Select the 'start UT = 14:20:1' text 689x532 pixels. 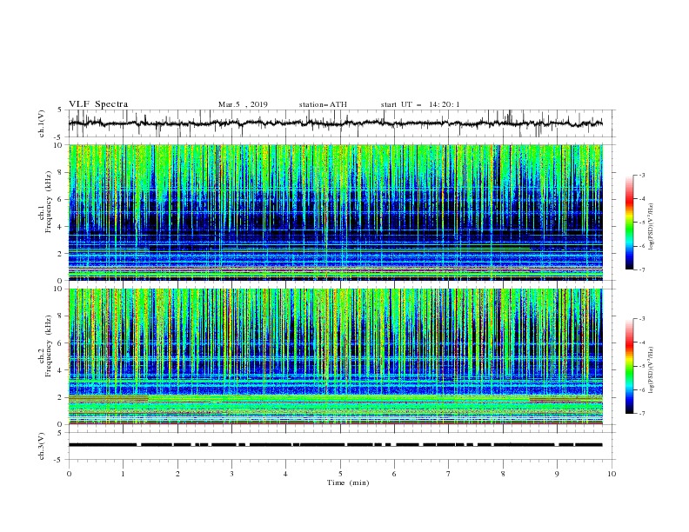(x=420, y=104)
